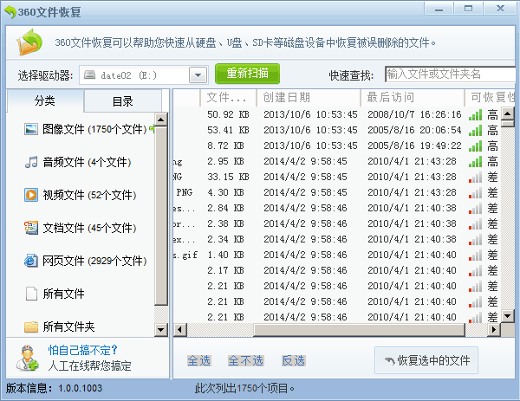The width and height of the screenshot is (520, 401).
Task: Click the 恢复选中的文件 button
Action: (426, 360)
